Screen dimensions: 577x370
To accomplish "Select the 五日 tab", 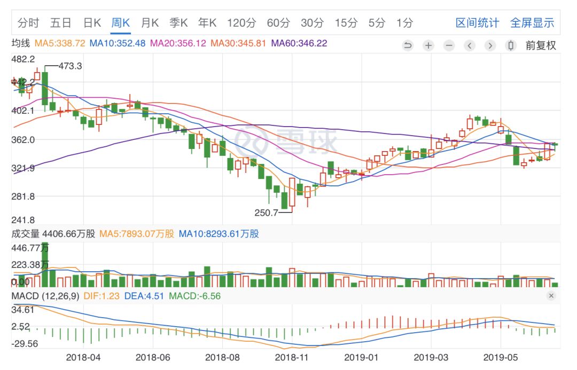I will pos(61,23).
